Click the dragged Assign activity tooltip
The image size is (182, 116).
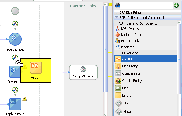click(36, 71)
